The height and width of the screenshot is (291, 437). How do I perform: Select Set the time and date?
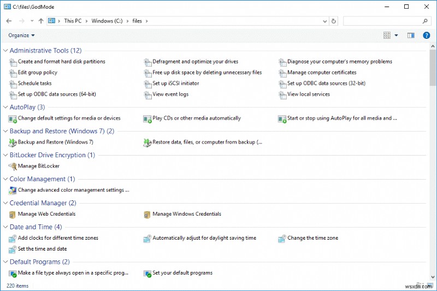click(43, 248)
